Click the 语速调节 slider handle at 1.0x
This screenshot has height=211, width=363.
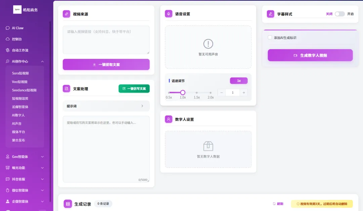point(183,92)
